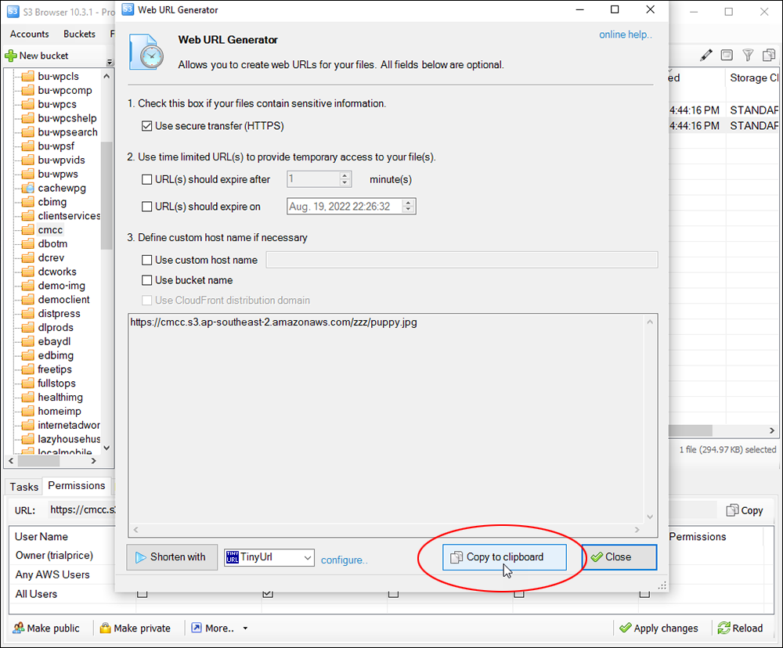
Task: Click the Shorten with button
Action: tap(171, 557)
